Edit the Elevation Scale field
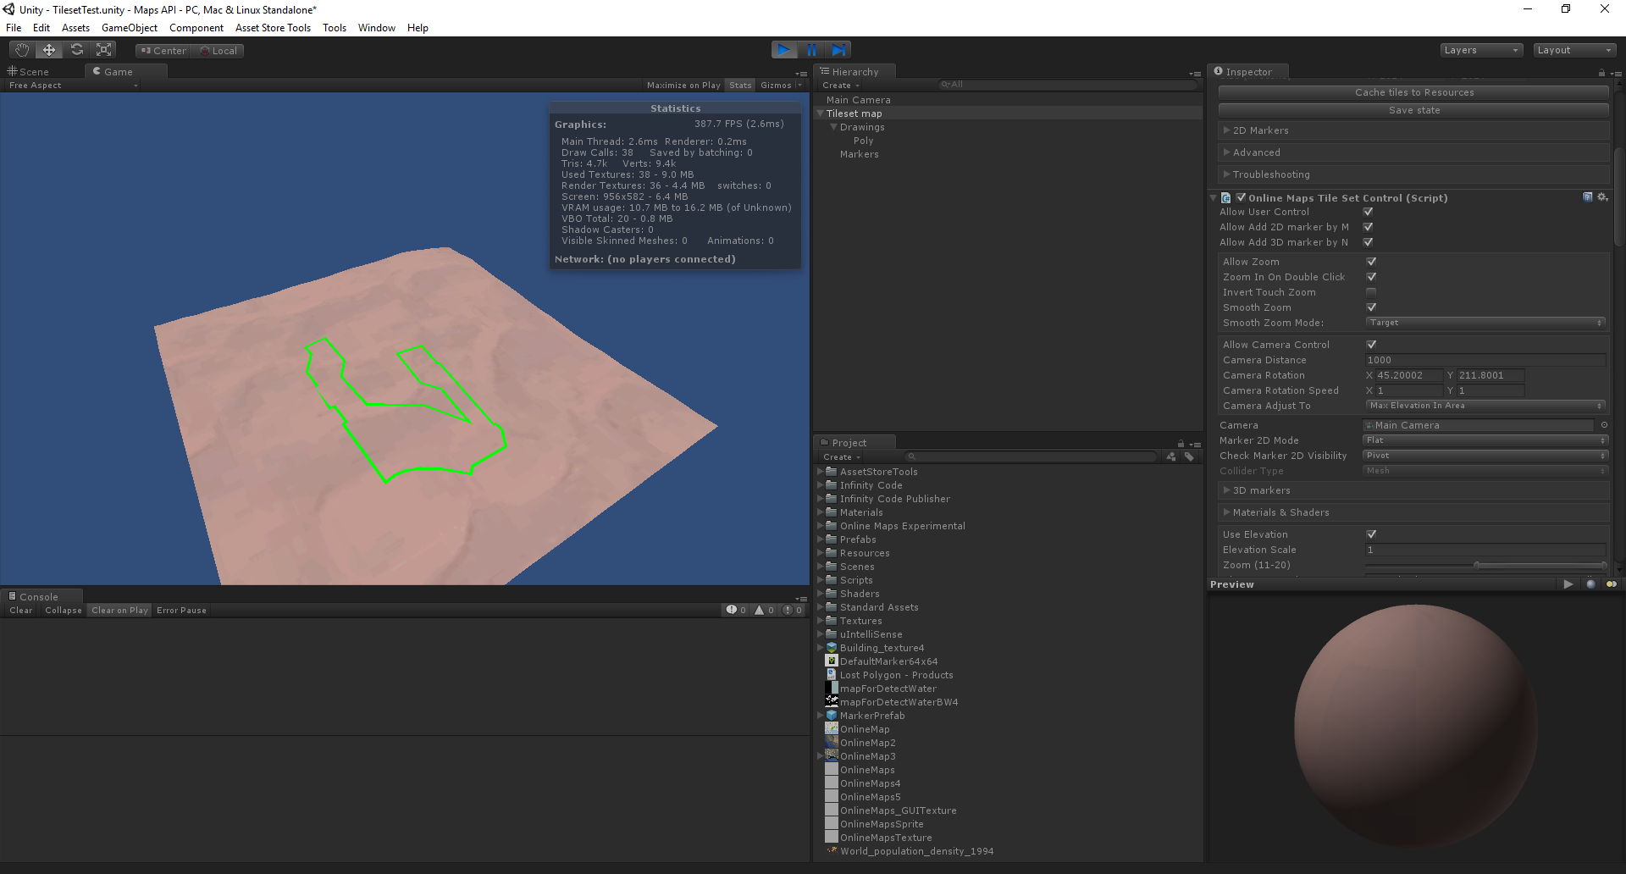1626x874 pixels. coord(1485,550)
